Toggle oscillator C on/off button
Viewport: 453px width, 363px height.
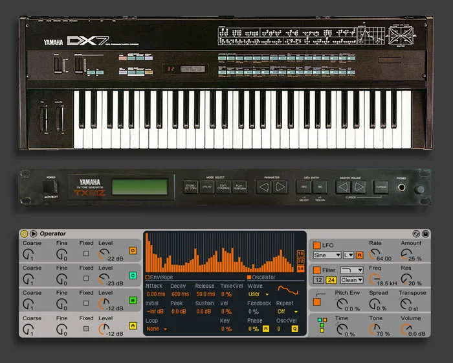click(x=133, y=275)
